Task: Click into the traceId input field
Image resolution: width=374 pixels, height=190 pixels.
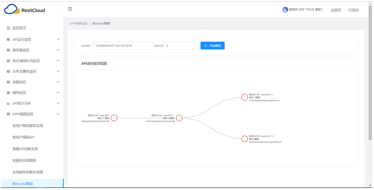Action: click(123, 46)
